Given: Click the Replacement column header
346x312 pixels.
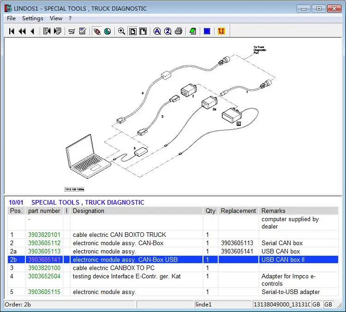Looking at the screenshot, I should [239, 211].
